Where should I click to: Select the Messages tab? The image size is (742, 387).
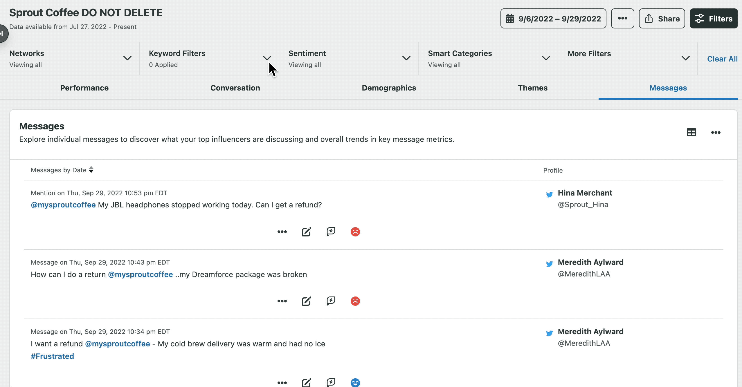point(668,88)
